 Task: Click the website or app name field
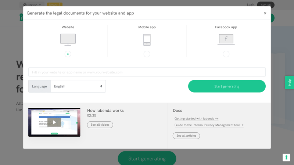pos(147,72)
